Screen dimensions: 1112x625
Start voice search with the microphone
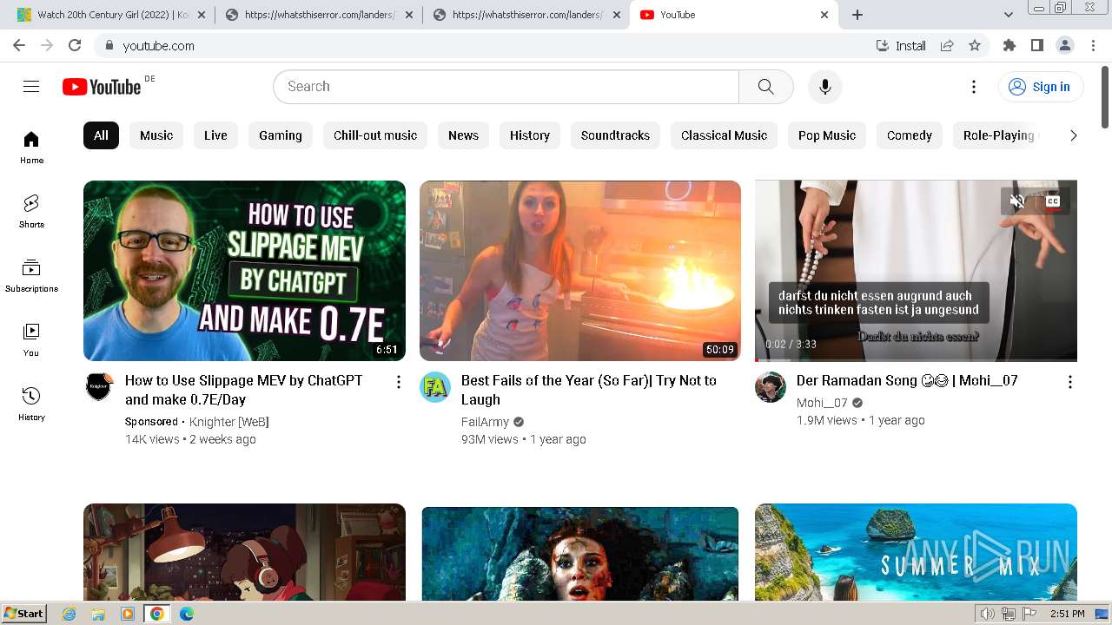point(824,87)
